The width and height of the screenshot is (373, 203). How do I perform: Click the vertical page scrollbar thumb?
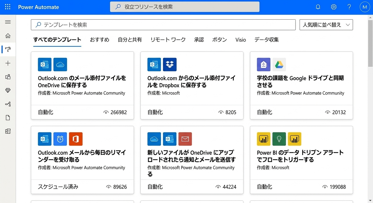coord(370,43)
